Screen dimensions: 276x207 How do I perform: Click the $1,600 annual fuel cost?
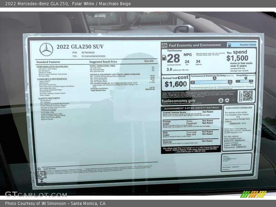pos(176,84)
